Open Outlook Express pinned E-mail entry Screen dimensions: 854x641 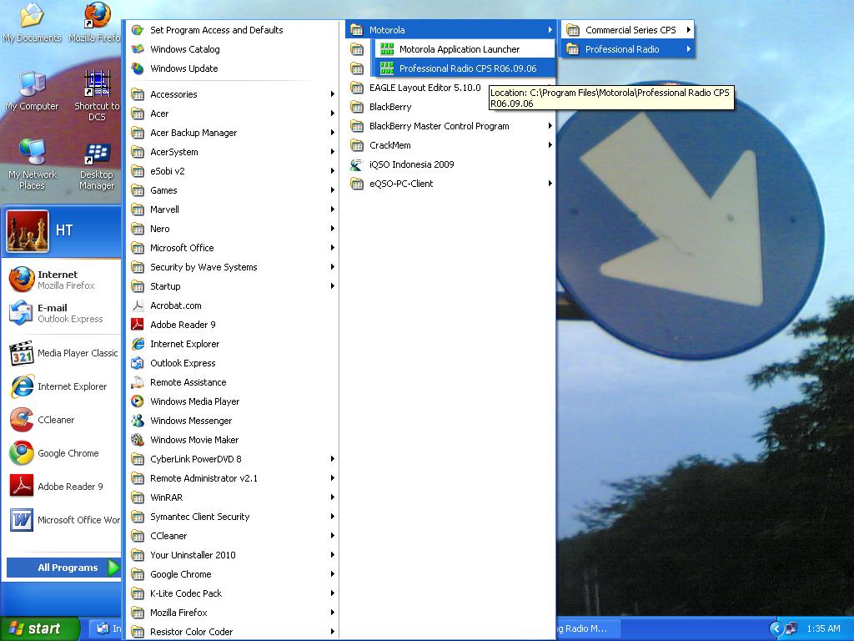tap(61, 313)
